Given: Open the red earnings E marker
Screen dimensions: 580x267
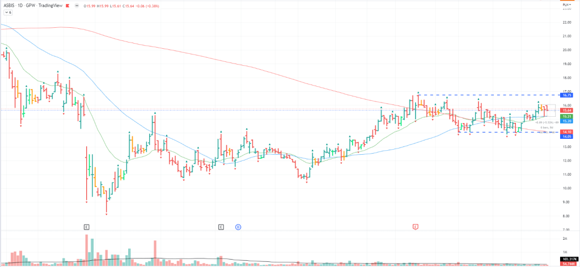Looking at the screenshot, I should [416, 227].
